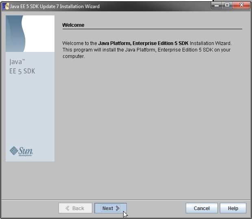Close the Installation Wizard window
Image resolution: width=252 pixels, height=219 pixels.
pyautogui.click(x=242, y=5)
